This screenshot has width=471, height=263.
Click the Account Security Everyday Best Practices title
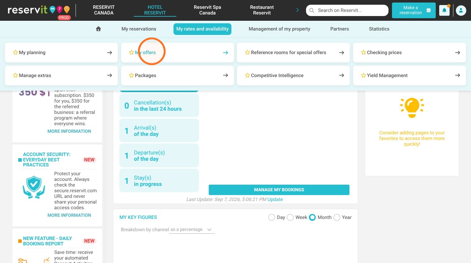click(47, 159)
